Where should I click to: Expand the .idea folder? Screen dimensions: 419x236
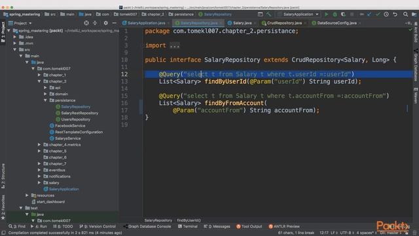coord(15,37)
